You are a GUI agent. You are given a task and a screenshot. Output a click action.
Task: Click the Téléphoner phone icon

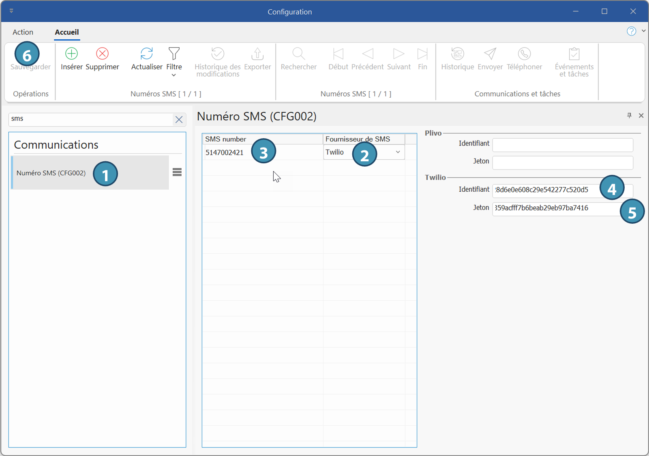pyautogui.click(x=524, y=54)
